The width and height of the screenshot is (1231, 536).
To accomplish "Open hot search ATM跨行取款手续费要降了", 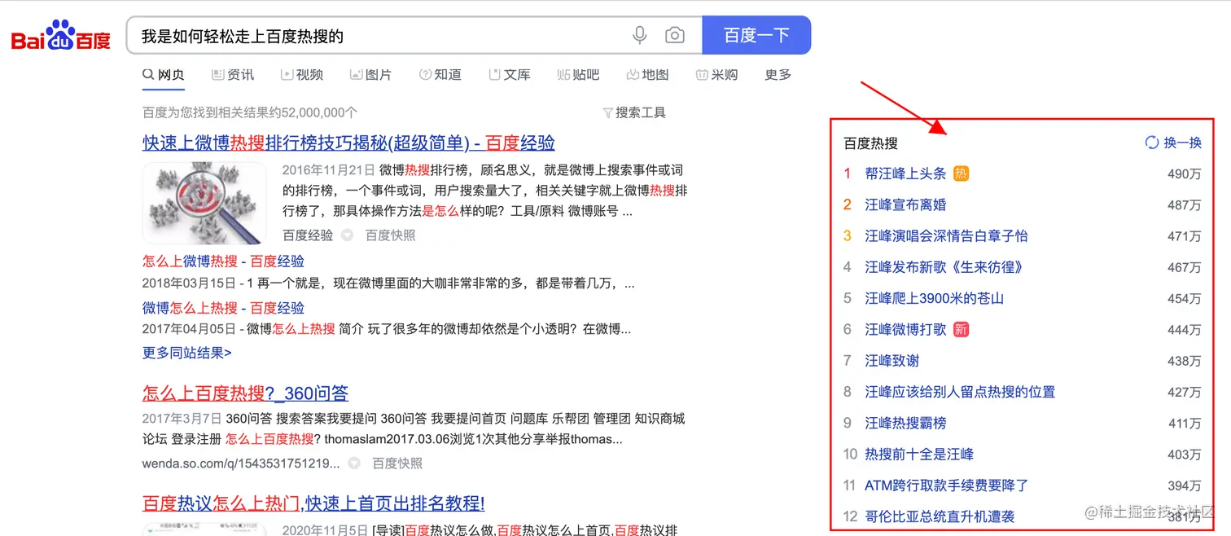I will click(946, 485).
